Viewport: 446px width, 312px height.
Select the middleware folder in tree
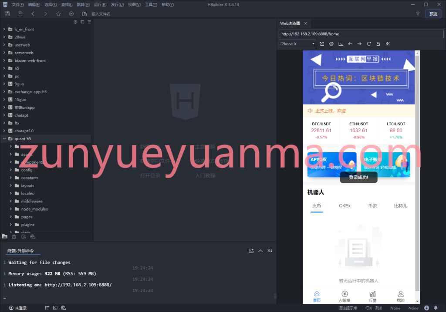(x=31, y=201)
